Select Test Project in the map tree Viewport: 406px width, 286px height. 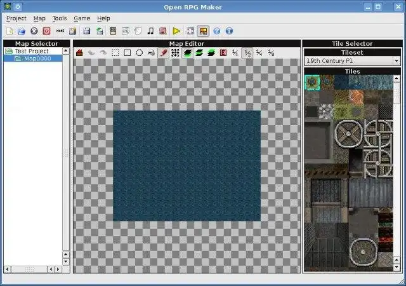point(32,51)
